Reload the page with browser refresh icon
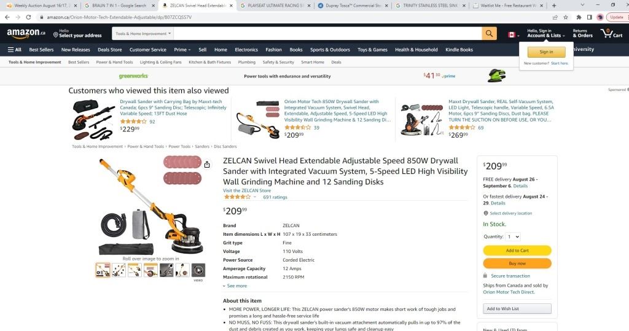 tap(28, 17)
